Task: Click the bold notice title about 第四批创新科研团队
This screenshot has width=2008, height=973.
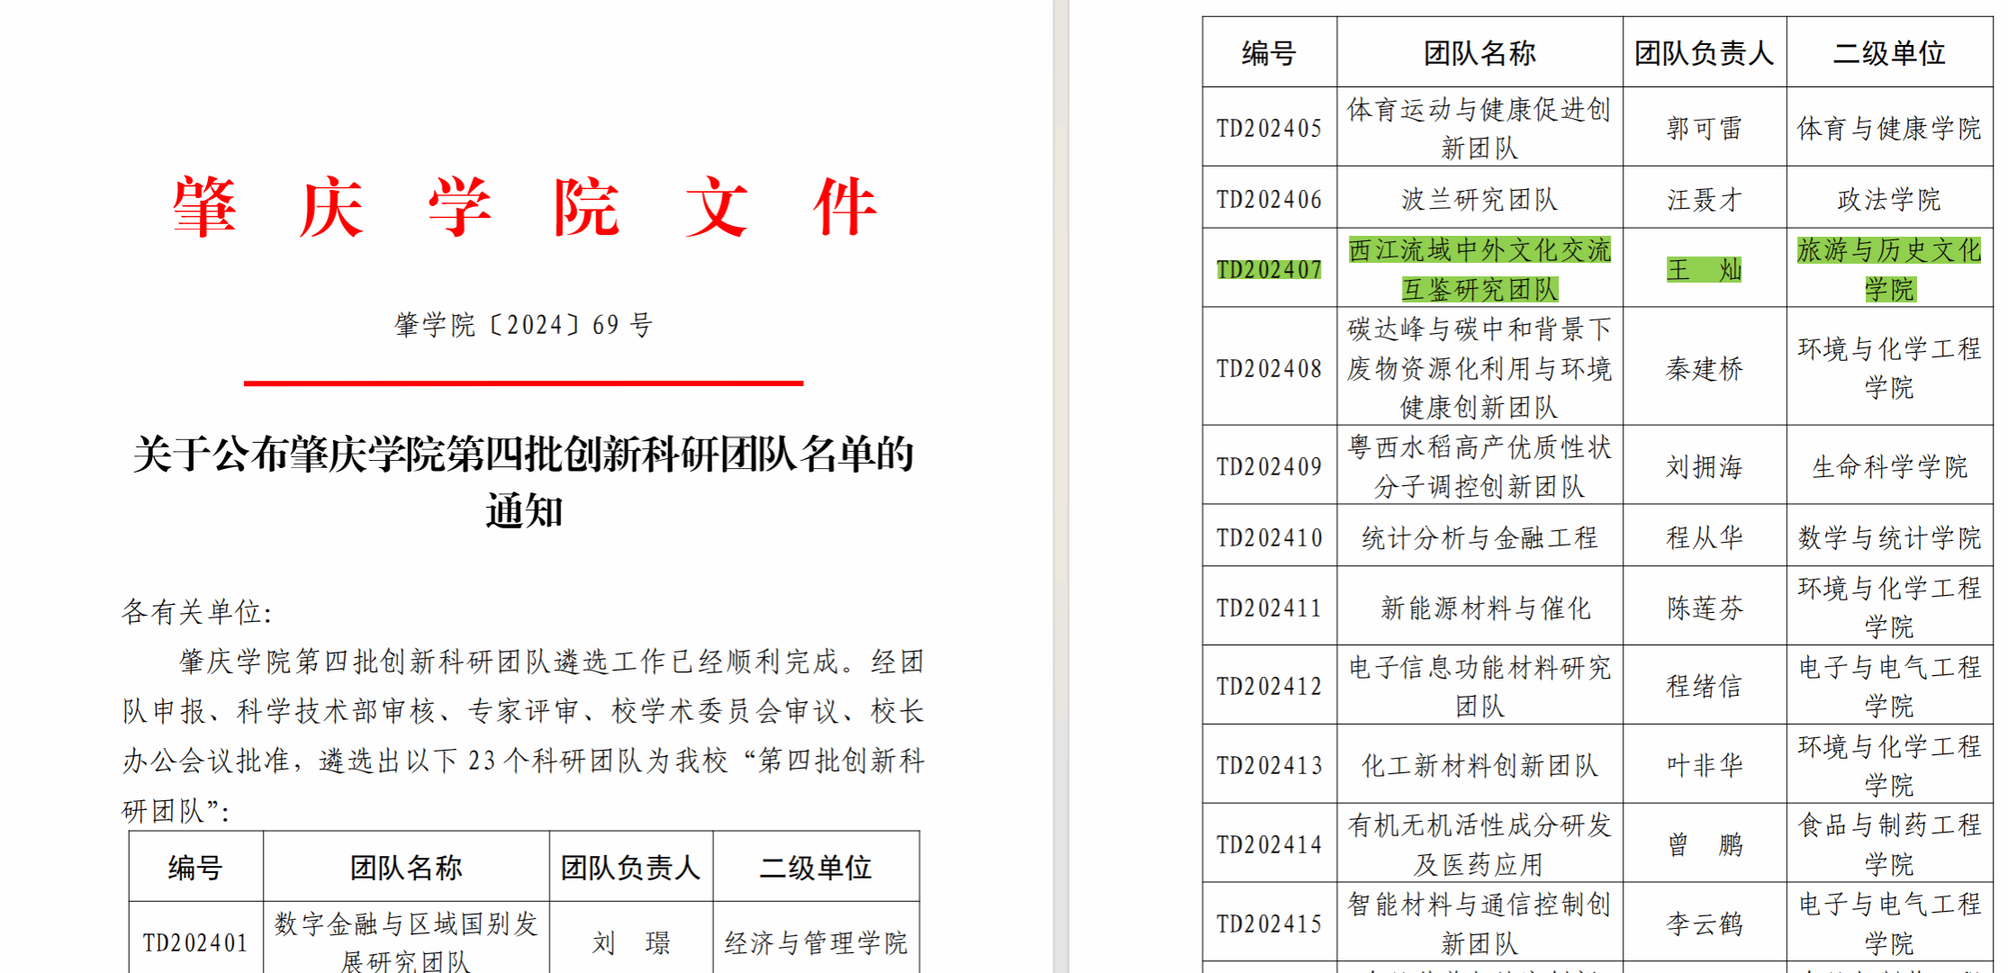Action: (524, 455)
